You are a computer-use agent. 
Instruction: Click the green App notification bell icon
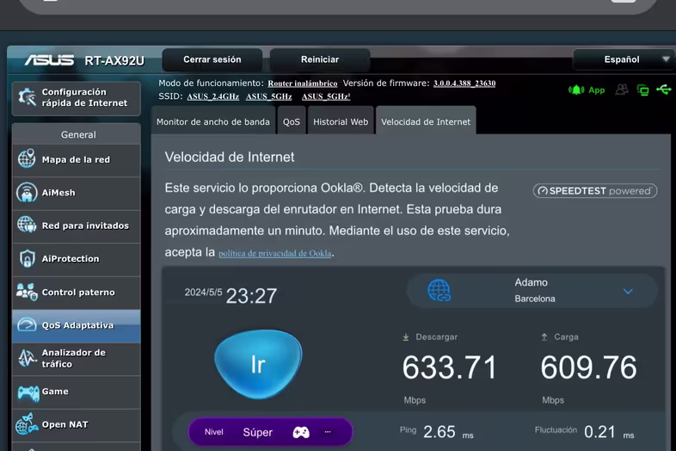point(576,90)
